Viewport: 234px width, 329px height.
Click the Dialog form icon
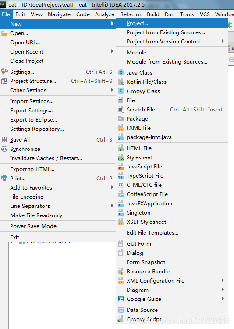click(121, 253)
